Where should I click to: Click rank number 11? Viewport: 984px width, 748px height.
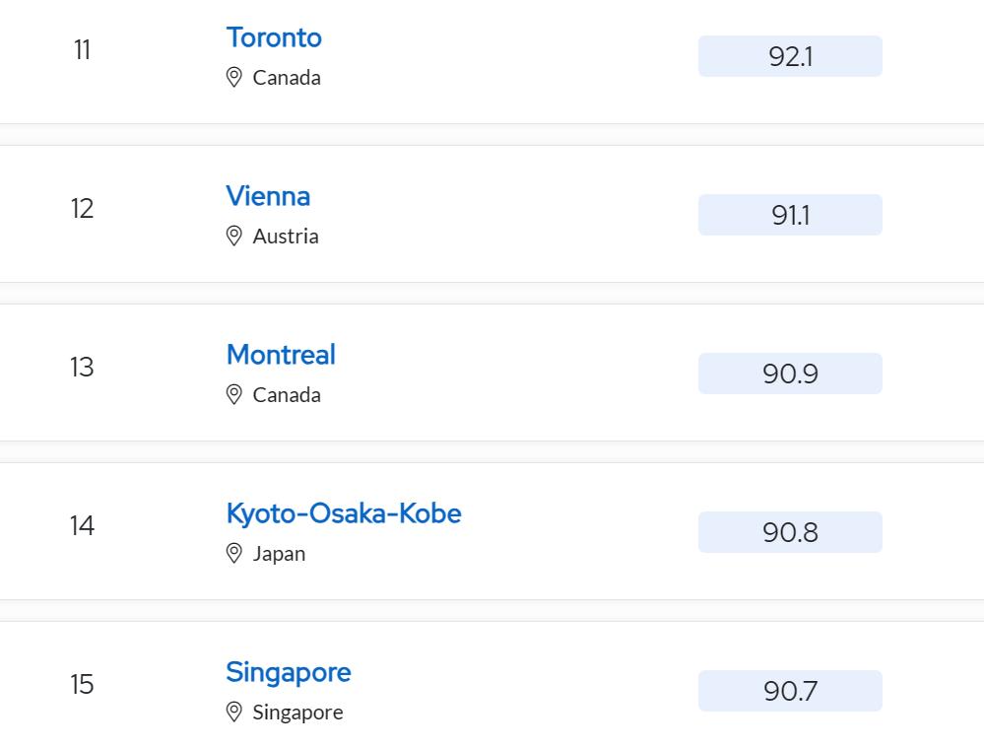[x=82, y=50]
